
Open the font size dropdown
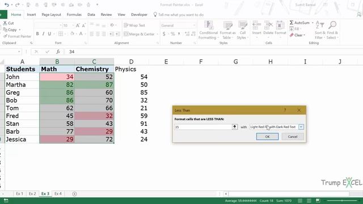[73, 25]
